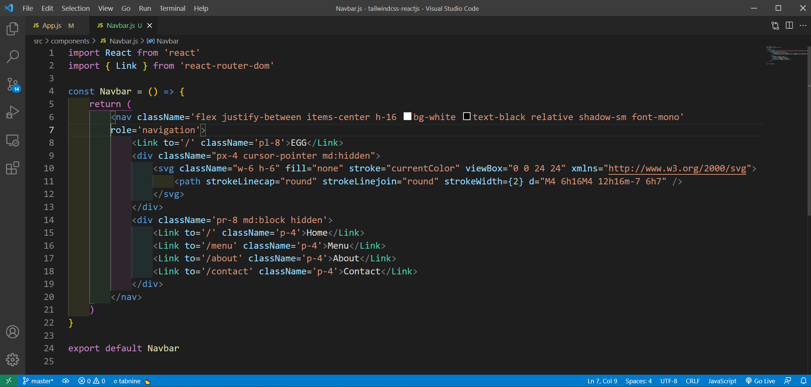Split the editor to the right
811x387 pixels.
pyautogui.click(x=789, y=25)
